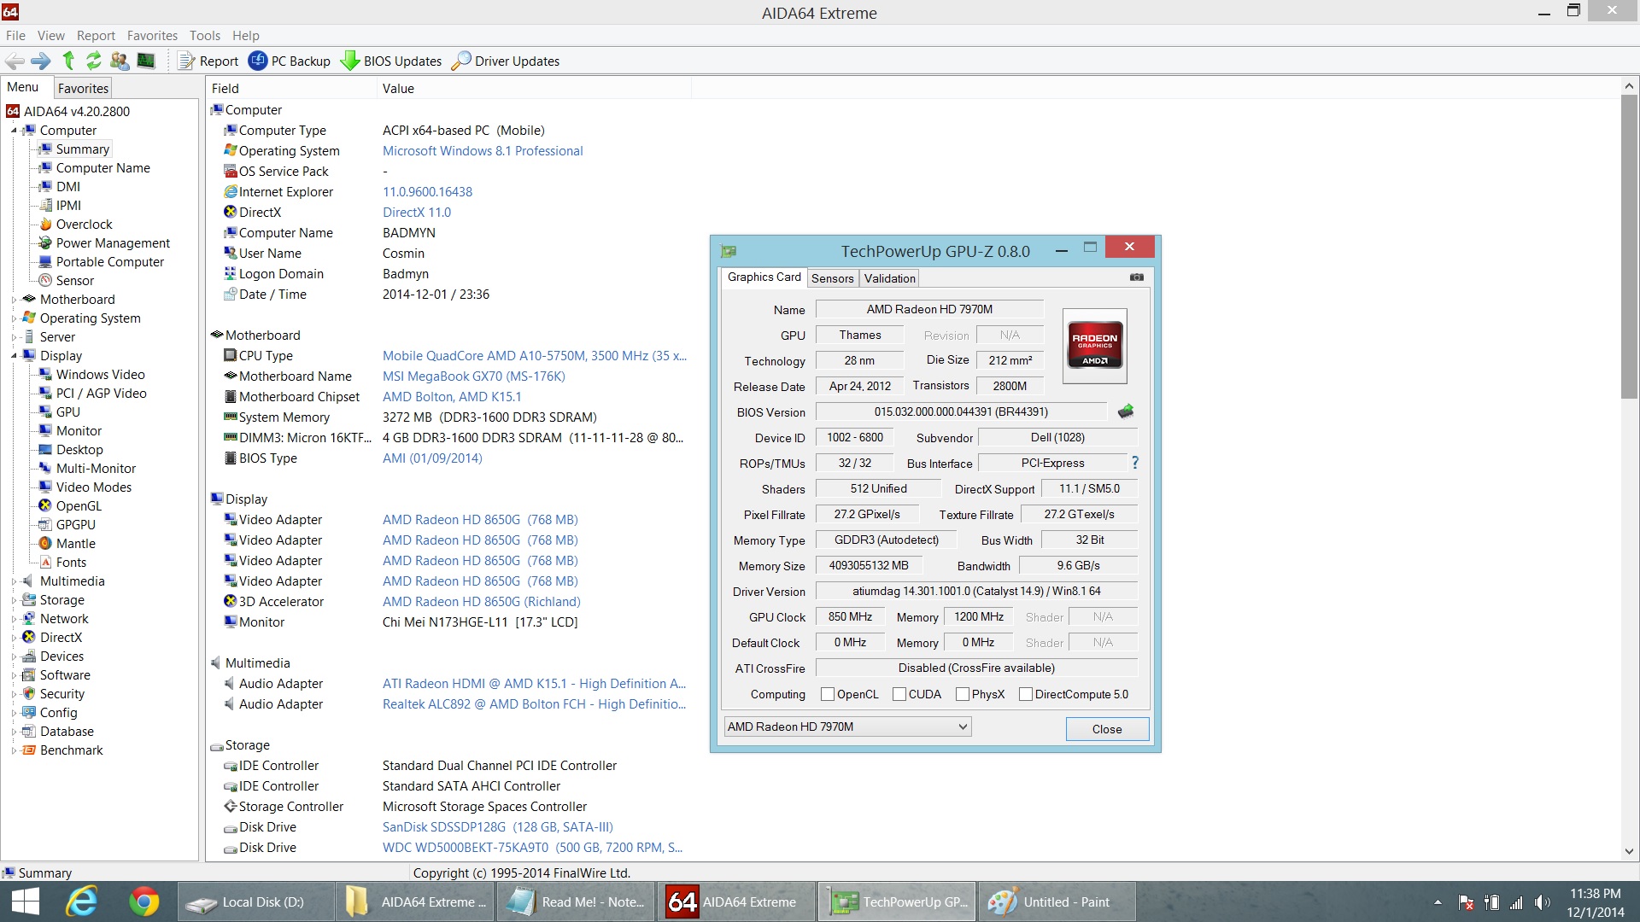Select the Mantle tree item
The height and width of the screenshot is (922, 1640).
(x=75, y=544)
